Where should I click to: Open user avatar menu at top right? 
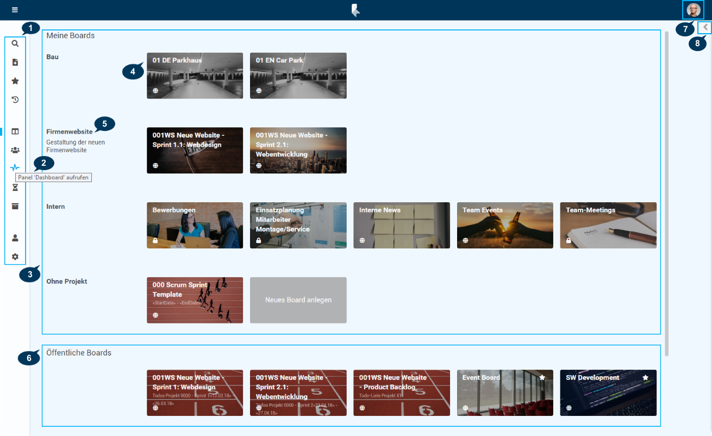coord(693,10)
